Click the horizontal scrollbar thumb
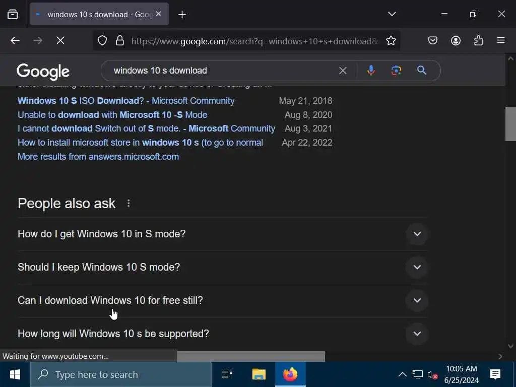The image size is (516, 387). tap(251, 356)
